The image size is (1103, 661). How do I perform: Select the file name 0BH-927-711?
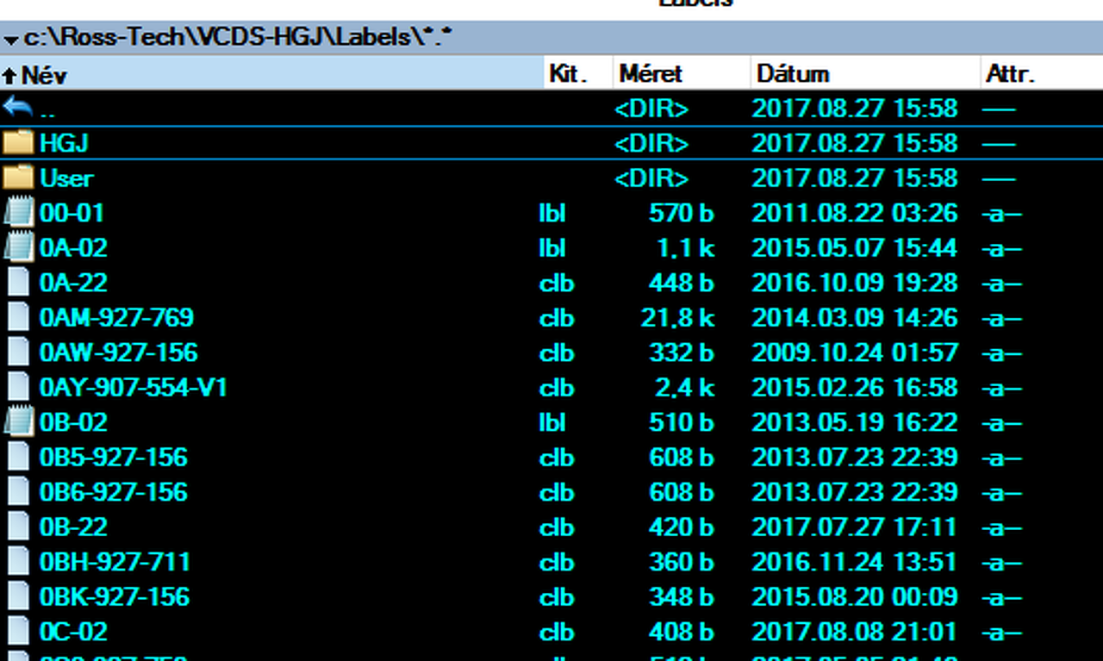tap(115, 562)
